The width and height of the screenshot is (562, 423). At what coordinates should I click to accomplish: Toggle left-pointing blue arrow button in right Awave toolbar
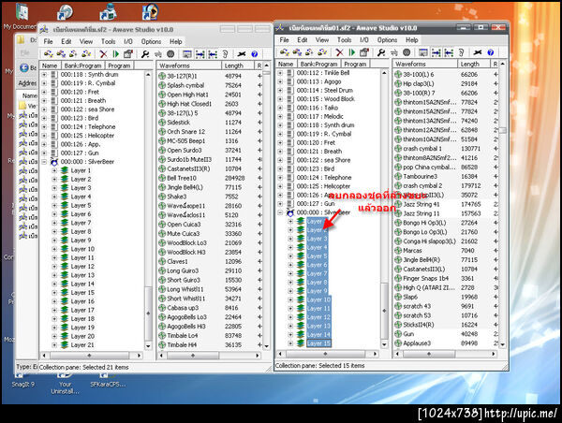(x=449, y=52)
